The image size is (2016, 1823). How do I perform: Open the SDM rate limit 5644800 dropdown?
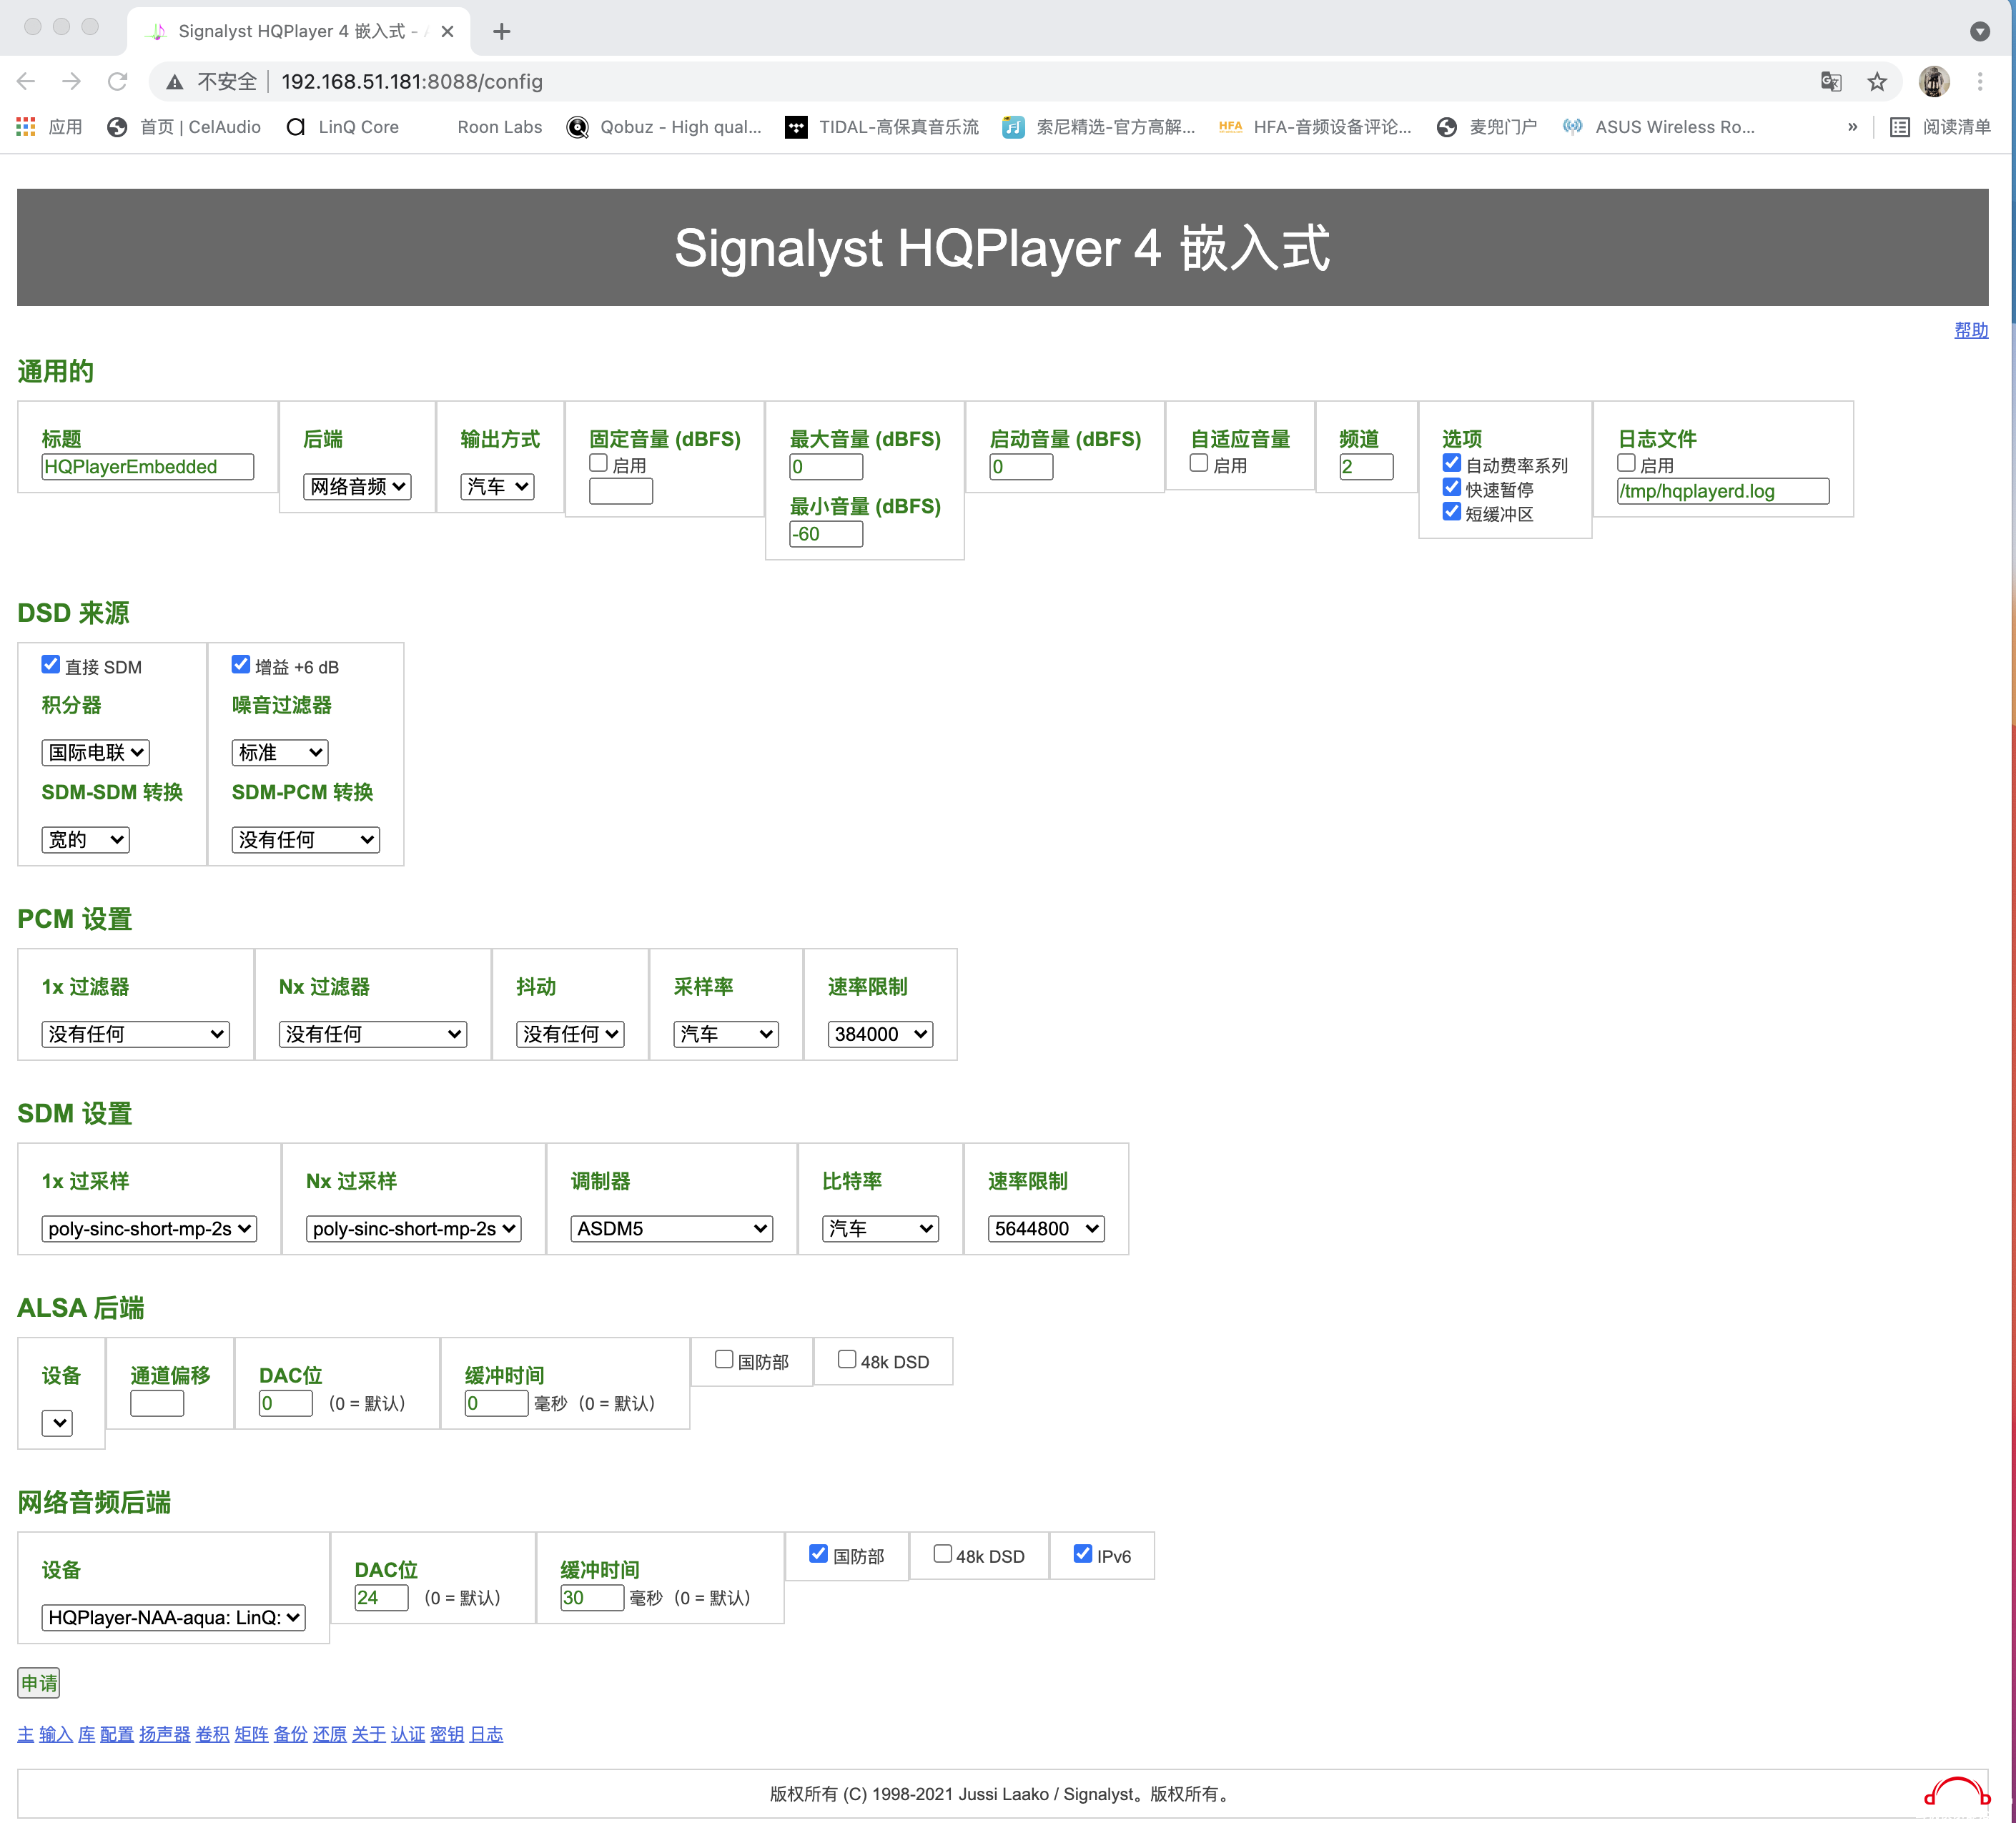coord(1046,1229)
